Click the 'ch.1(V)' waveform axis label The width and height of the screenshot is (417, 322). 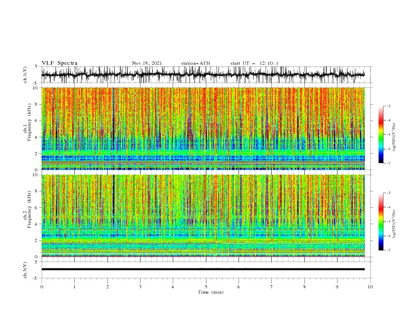(25, 75)
